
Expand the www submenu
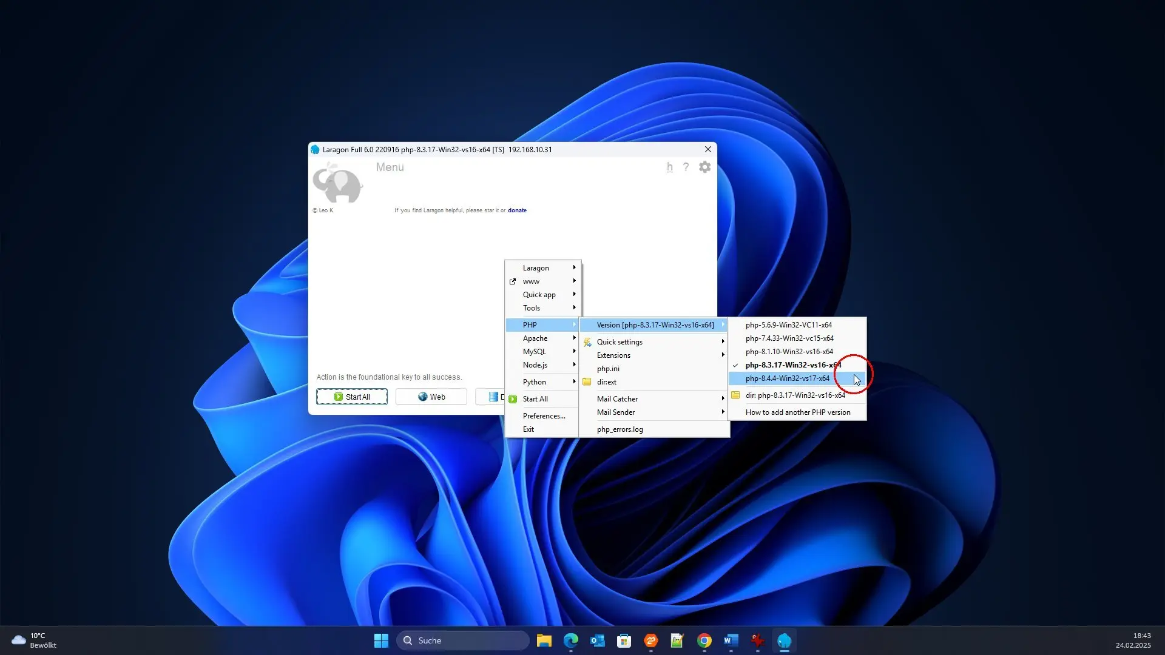click(x=542, y=281)
